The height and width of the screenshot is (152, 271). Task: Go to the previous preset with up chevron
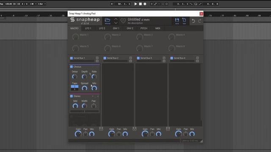116,19
